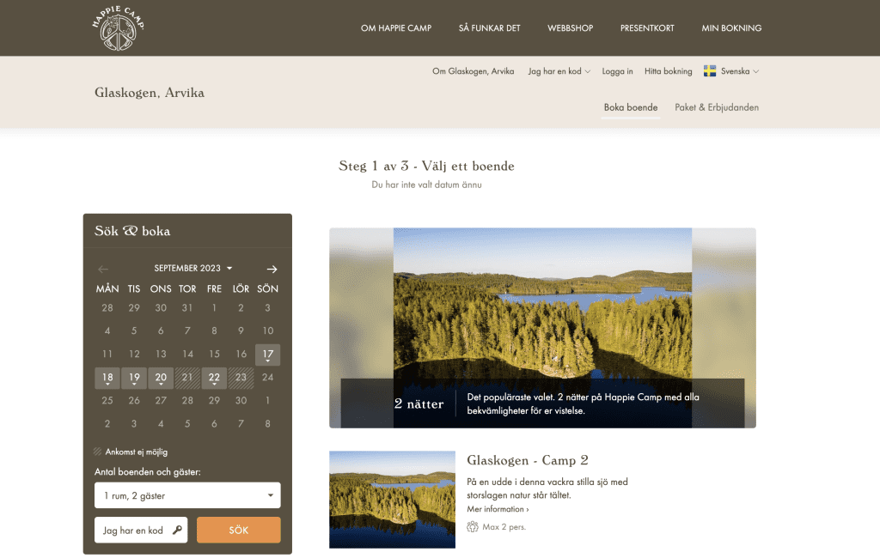Click the Swedish flag icon
880x558 pixels.
[x=710, y=71]
